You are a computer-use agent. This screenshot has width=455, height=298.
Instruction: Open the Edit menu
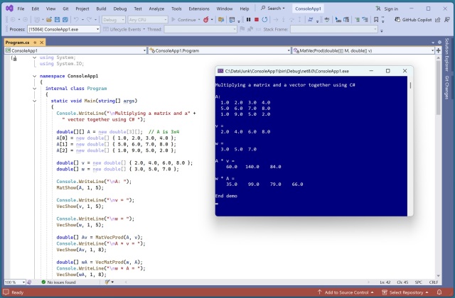pos(35,9)
